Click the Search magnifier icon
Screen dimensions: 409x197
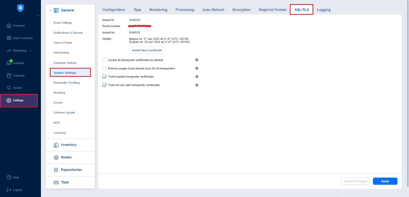(x=9, y=88)
